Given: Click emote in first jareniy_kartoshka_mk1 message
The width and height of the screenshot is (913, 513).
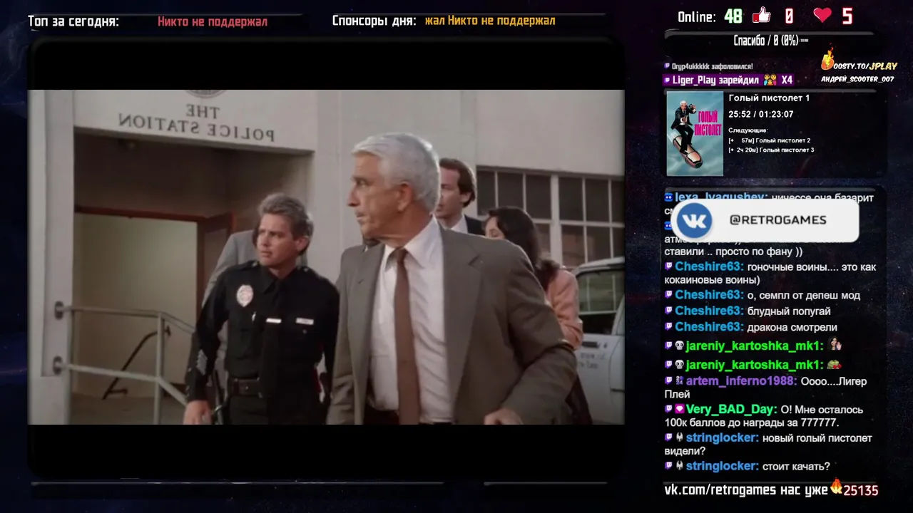Looking at the screenshot, I should 835,345.
